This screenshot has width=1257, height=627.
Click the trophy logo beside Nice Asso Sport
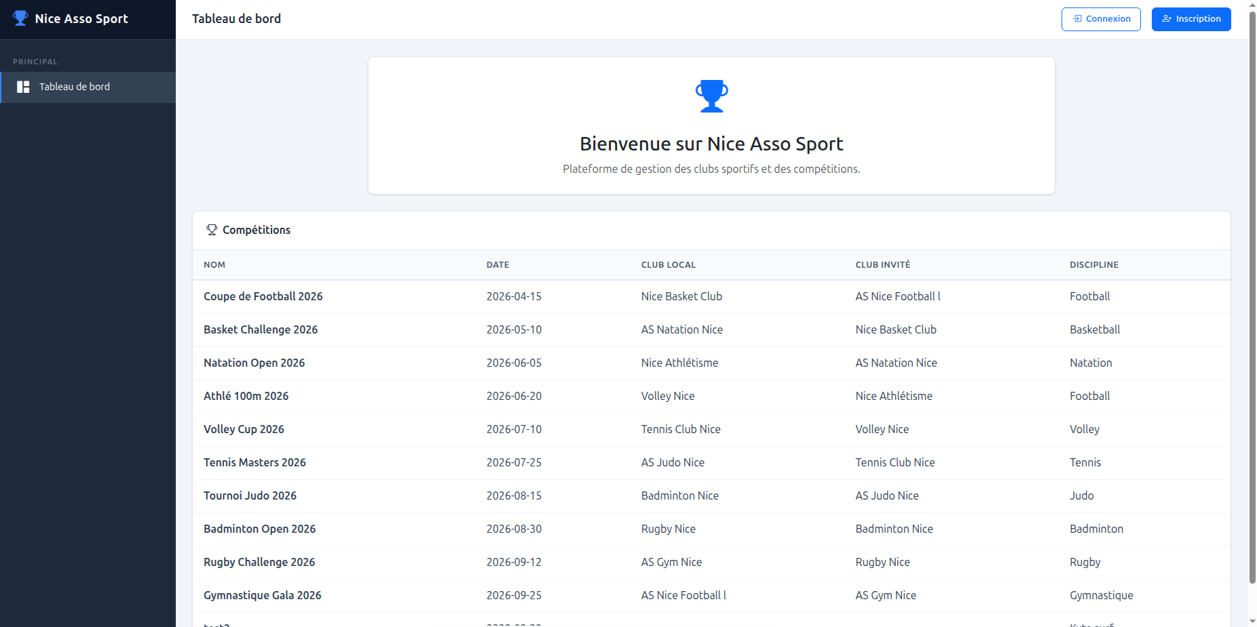20,18
